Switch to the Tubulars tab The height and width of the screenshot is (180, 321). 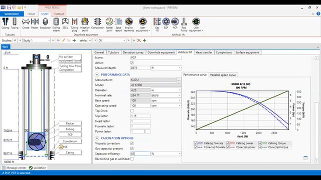pos(113,52)
